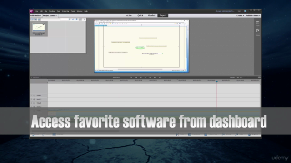Open the Project Assets dropdown

(x=50, y=15)
